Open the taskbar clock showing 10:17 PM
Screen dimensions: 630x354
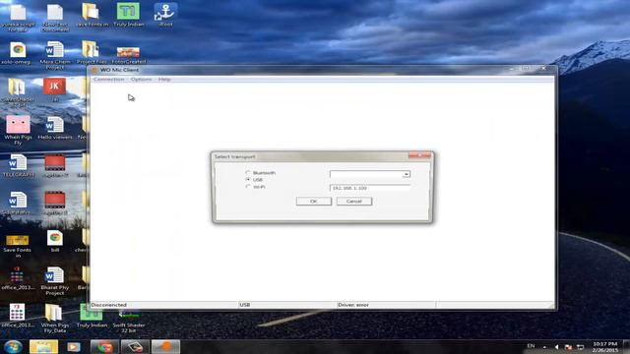click(x=604, y=347)
